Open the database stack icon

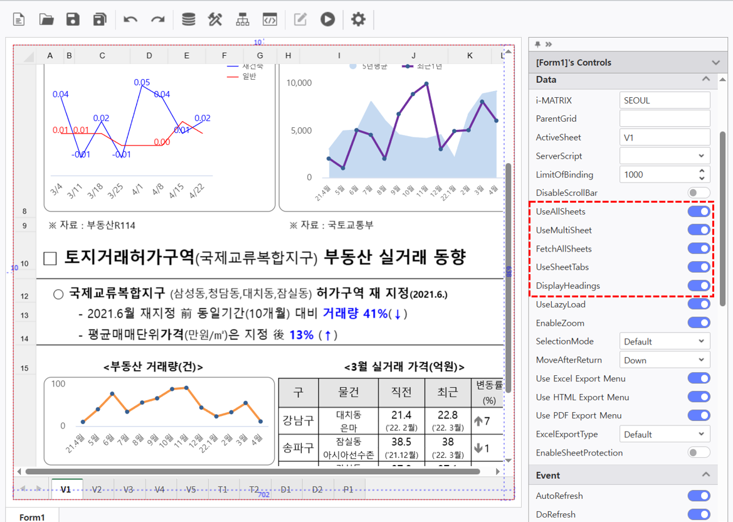pos(188,19)
